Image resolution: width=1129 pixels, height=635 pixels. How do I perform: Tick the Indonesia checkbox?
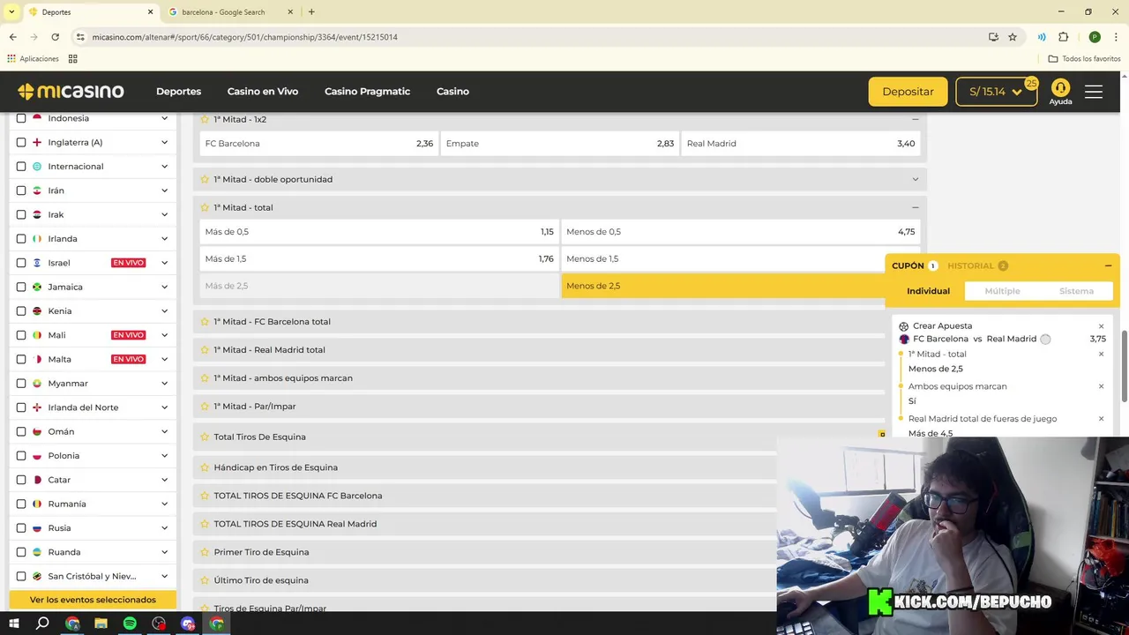pyautogui.click(x=21, y=118)
